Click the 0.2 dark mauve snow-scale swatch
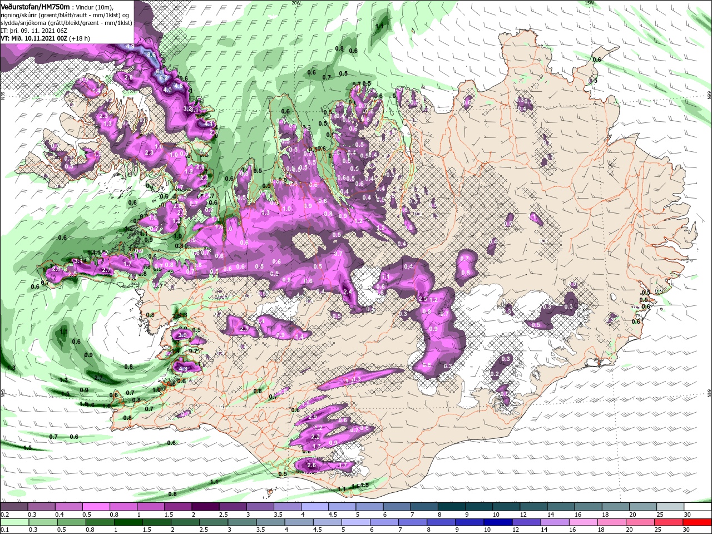 coord(14,507)
